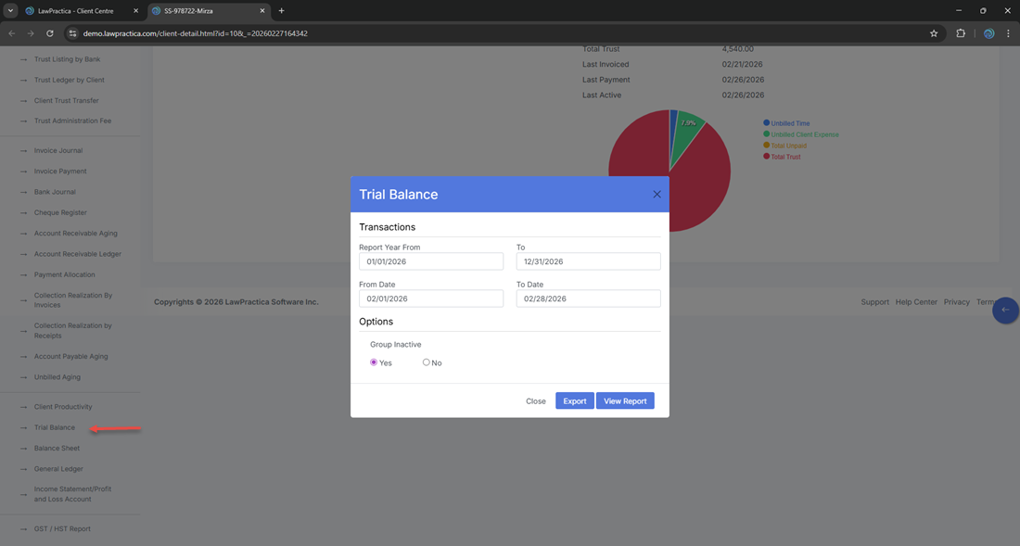Screen dimensions: 1020x546
Task: Open the Report Year From date picker
Action: pyautogui.click(x=431, y=261)
